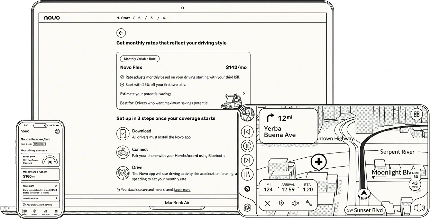Click the Connect car Bluetooth icon
430x219 pixels.
click(x=122, y=152)
